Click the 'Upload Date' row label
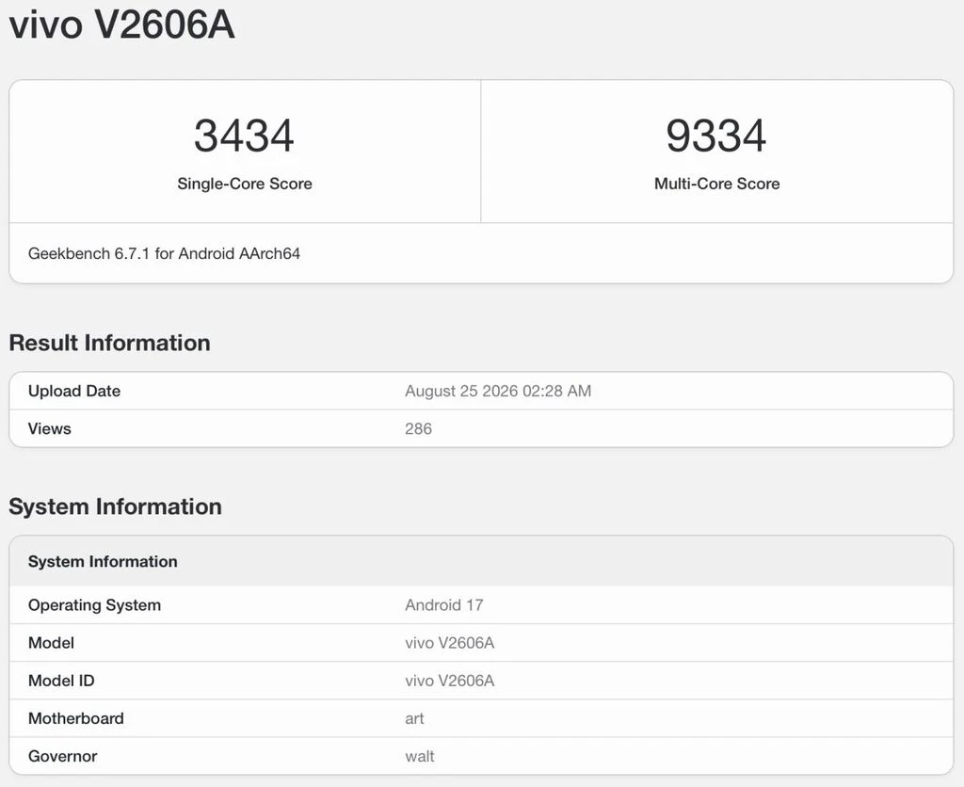Screen dimensions: 964x787 coord(74,391)
